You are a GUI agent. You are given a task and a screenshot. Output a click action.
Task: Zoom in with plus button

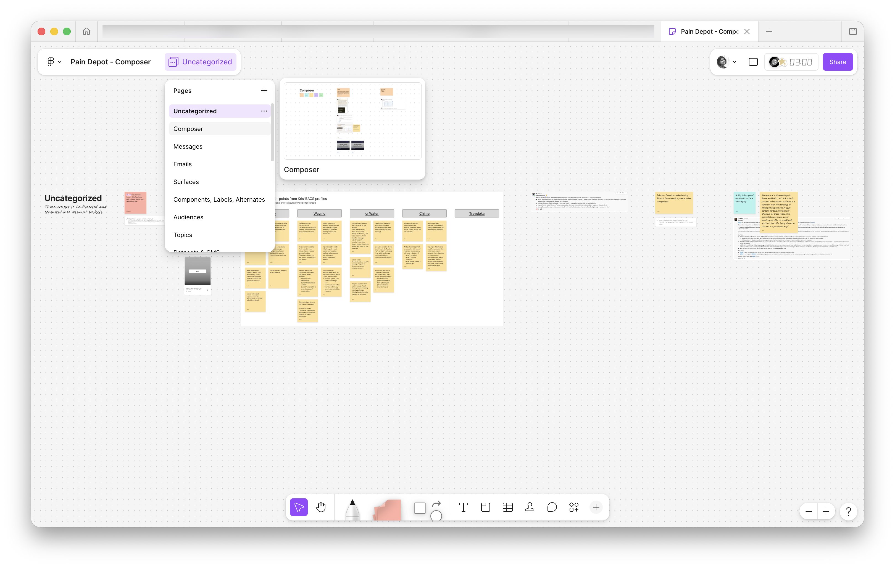pos(826,512)
